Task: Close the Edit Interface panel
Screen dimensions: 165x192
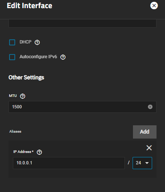Action: tap(154, 6)
